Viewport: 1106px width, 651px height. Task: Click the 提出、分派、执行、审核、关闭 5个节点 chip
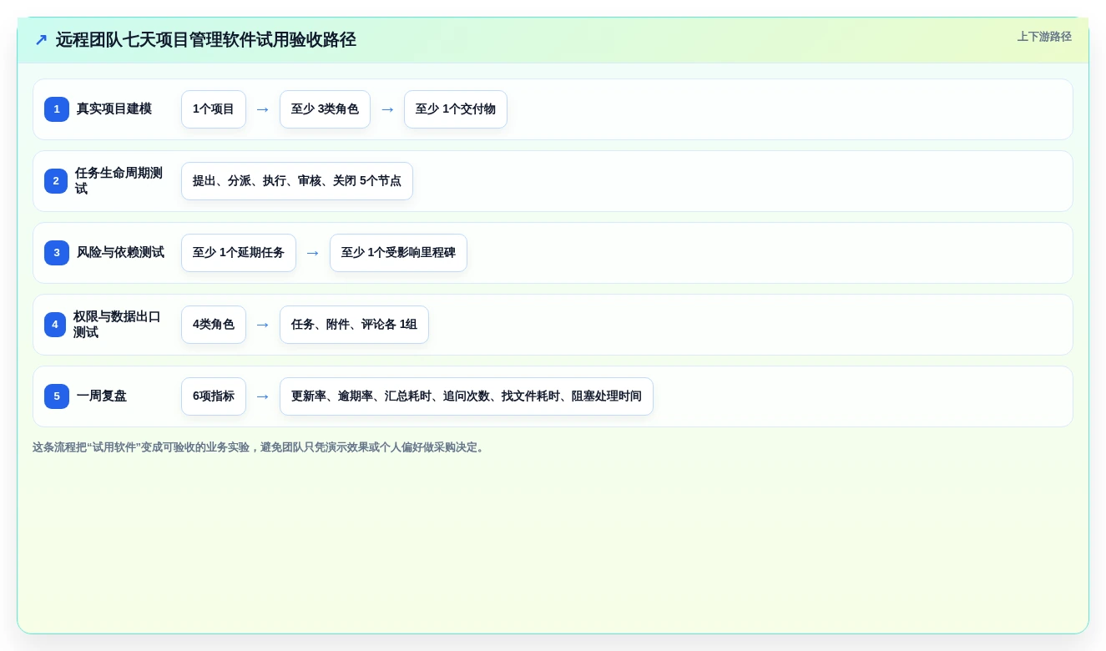click(x=297, y=181)
